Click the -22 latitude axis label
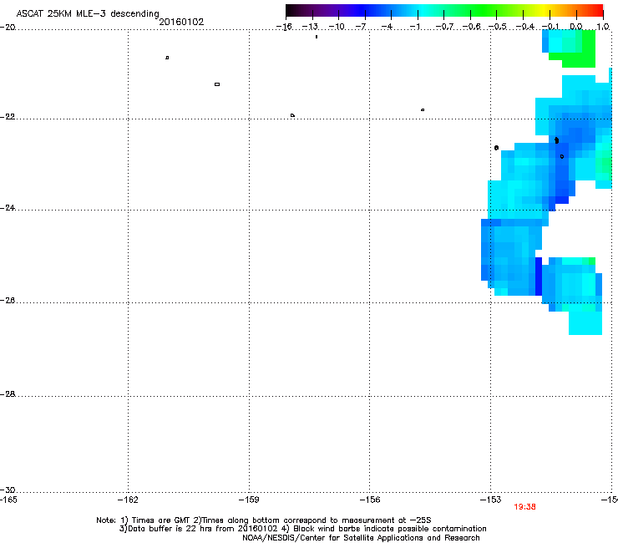The height and width of the screenshot is (543, 618). pyautogui.click(x=8, y=117)
